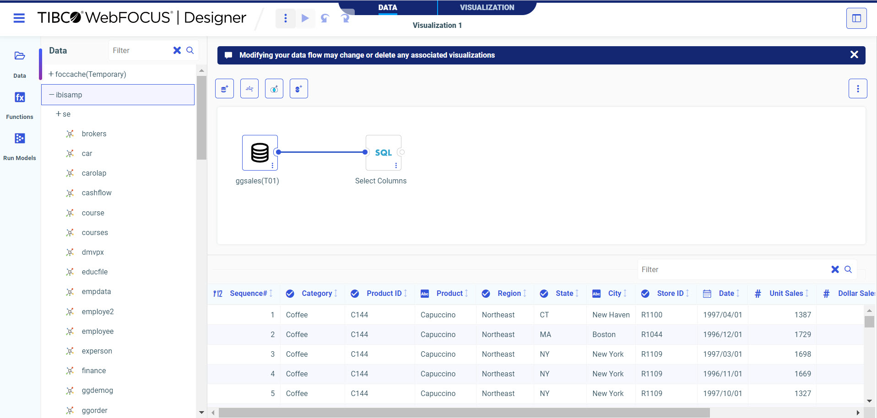The width and height of the screenshot is (877, 418).
Task: Collapse the ibisamp folder
Action: click(x=52, y=95)
